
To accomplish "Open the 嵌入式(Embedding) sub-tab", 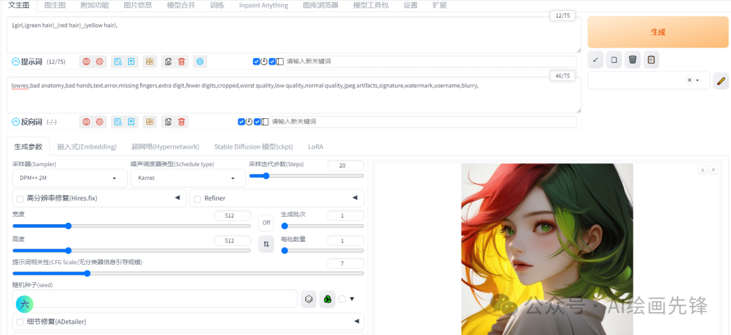I will click(87, 147).
